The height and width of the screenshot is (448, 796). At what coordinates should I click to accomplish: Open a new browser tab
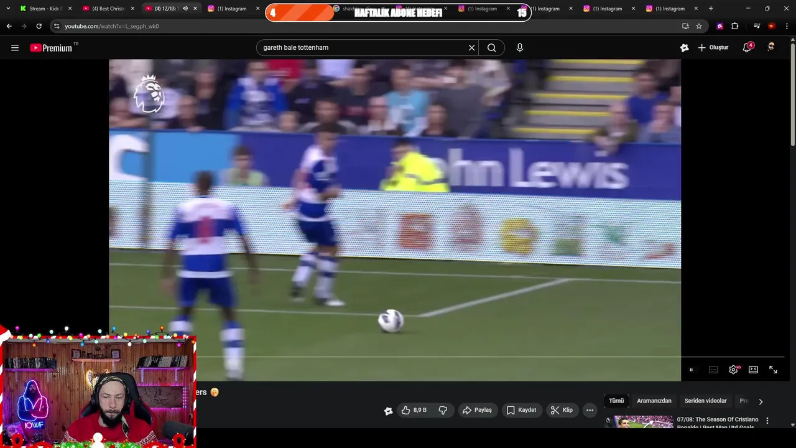pos(711,9)
